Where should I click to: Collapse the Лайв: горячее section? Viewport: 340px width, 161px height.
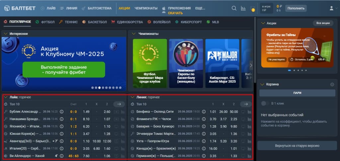(6, 97)
